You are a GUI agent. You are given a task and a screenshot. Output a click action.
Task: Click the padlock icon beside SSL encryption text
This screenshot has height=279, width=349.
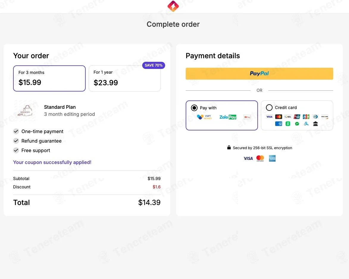(229, 147)
